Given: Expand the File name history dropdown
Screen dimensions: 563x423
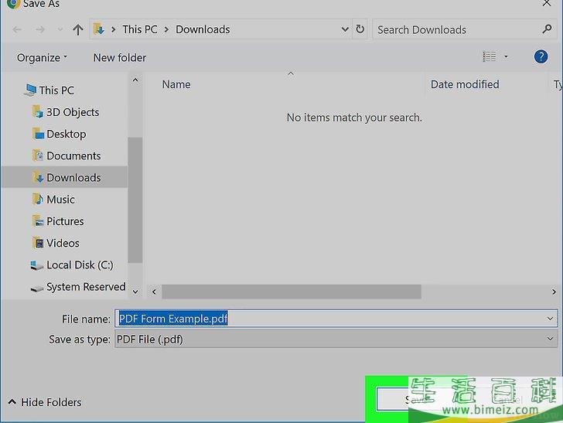Looking at the screenshot, I should 550,318.
